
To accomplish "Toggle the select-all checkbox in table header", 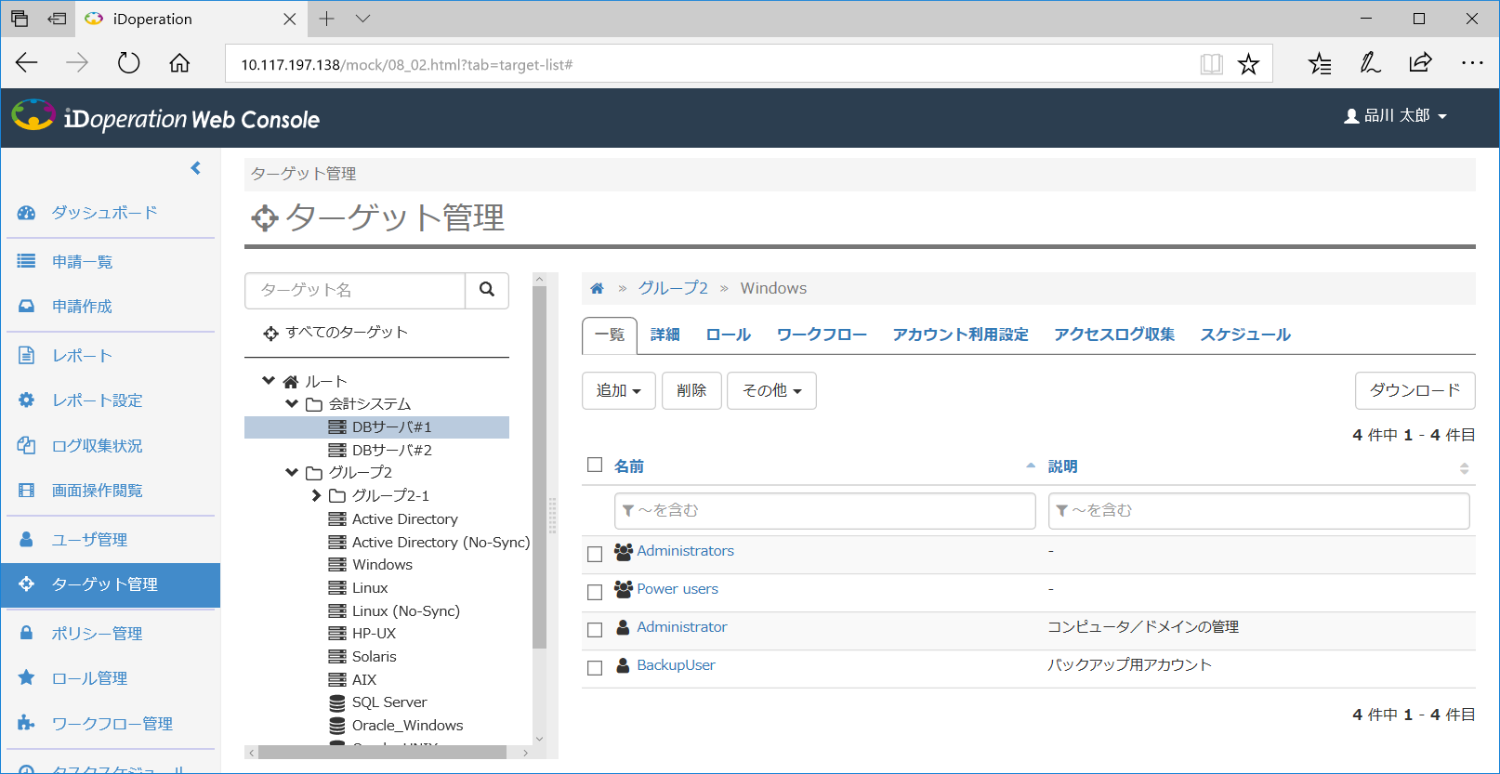I will (x=595, y=465).
